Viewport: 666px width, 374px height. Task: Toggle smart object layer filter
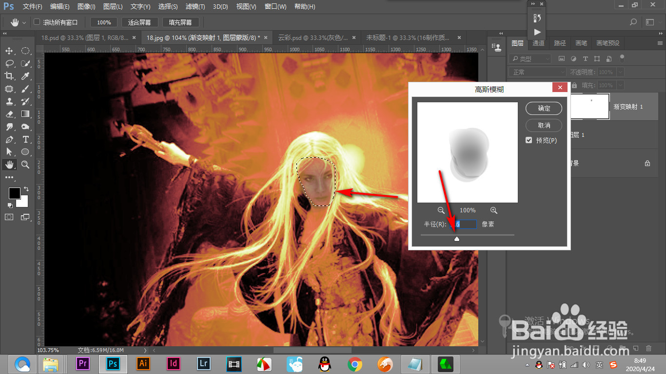click(609, 58)
